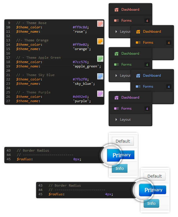Click the green Dashboard home icon
This screenshot has height=217, width=178.
click(x=116, y=54)
